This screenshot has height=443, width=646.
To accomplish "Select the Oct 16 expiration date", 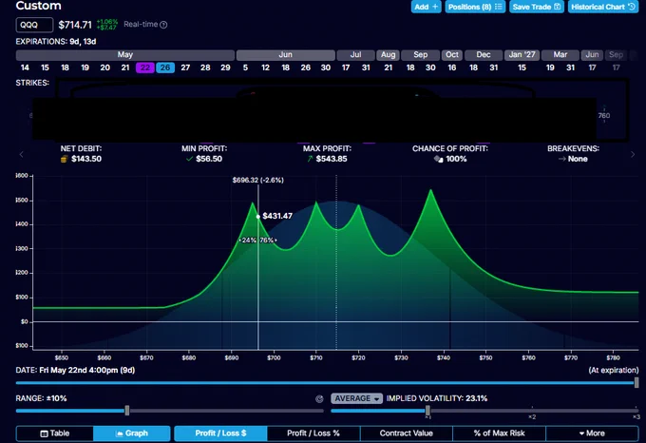I will [x=452, y=67].
